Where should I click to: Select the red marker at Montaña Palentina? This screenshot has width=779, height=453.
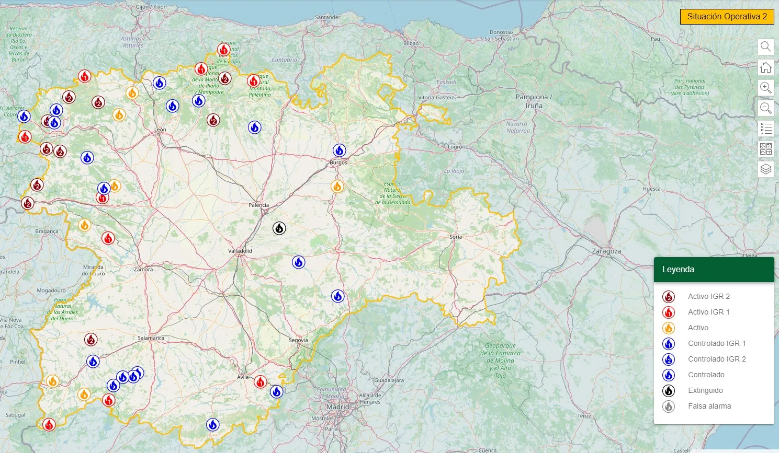click(254, 80)
